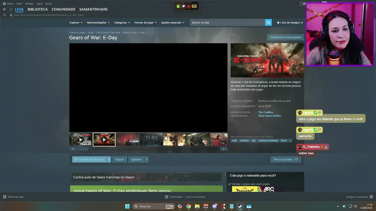Reload the store page
This screenshot has width=376, height=211.
4,15
